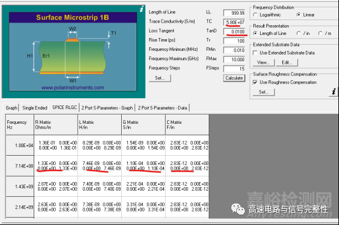Click the info icon on the microstrip diagram
The width and height of the screenshot is (339, 225).
pyautogui.click(x=141, y=9)
